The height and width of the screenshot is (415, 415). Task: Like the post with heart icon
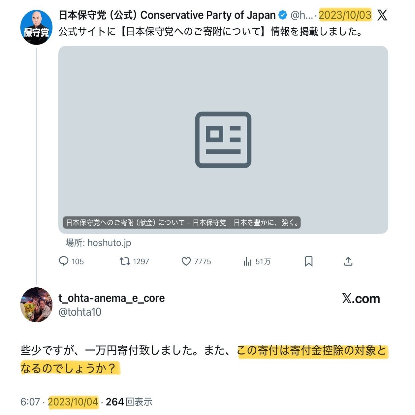(186, 261)
